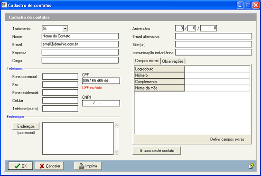Open the Tratamento dropdown
This screenshot has height=176, width=261.
[65, 28]
